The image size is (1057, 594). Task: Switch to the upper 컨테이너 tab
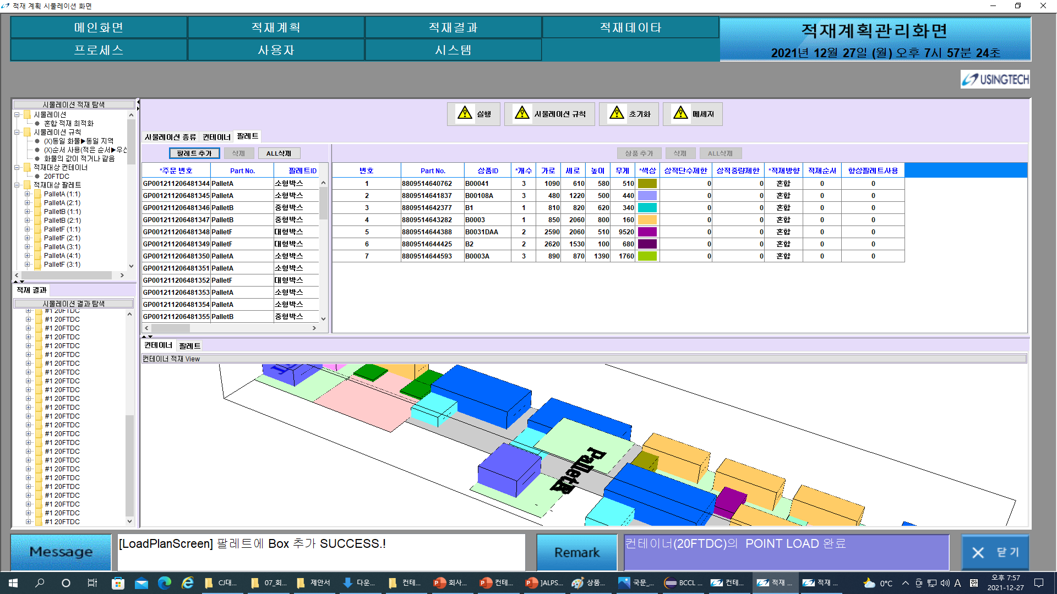[x=216, y=137]
